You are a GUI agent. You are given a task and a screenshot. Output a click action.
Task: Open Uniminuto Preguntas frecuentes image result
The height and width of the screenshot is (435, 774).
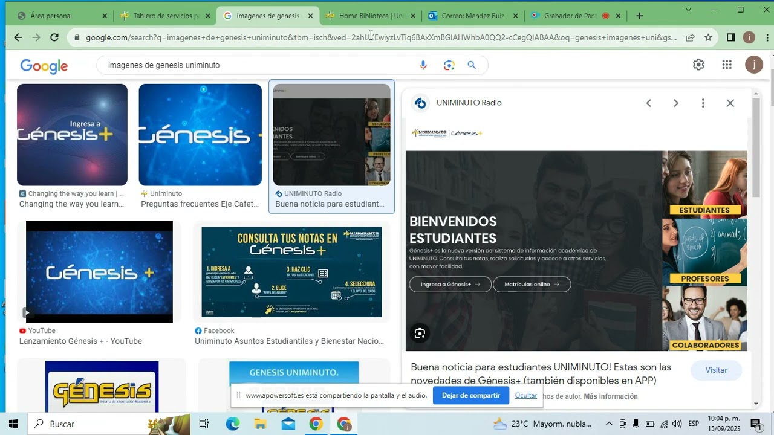point(200,135)
